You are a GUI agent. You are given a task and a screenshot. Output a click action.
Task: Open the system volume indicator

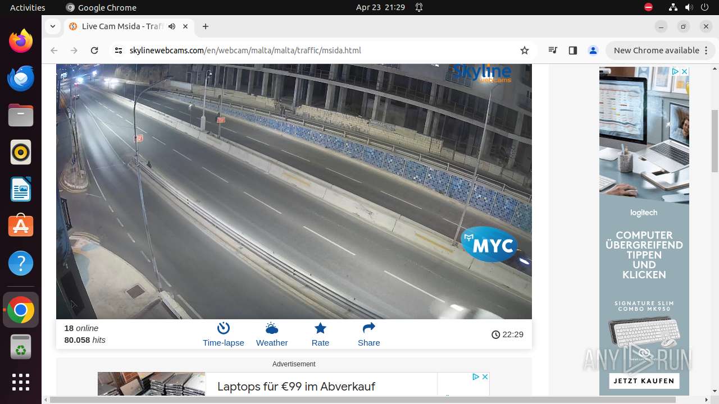point(689,7)
